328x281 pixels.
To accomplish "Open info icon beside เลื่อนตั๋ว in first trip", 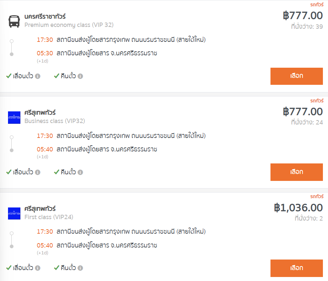I will point(37,76).
